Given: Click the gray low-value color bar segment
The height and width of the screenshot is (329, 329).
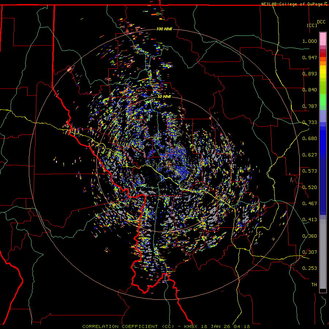Looking at the screenshot, I should (323, 254).
